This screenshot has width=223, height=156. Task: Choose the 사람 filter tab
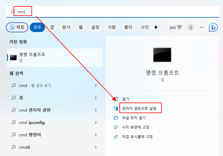112,27
